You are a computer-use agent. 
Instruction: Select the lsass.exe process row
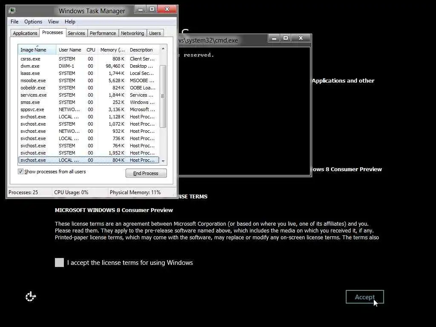89,73
